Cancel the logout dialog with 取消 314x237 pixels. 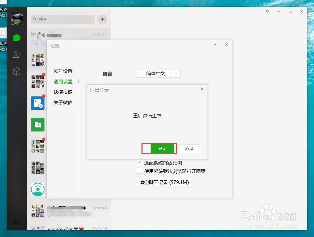click(189, 148)
